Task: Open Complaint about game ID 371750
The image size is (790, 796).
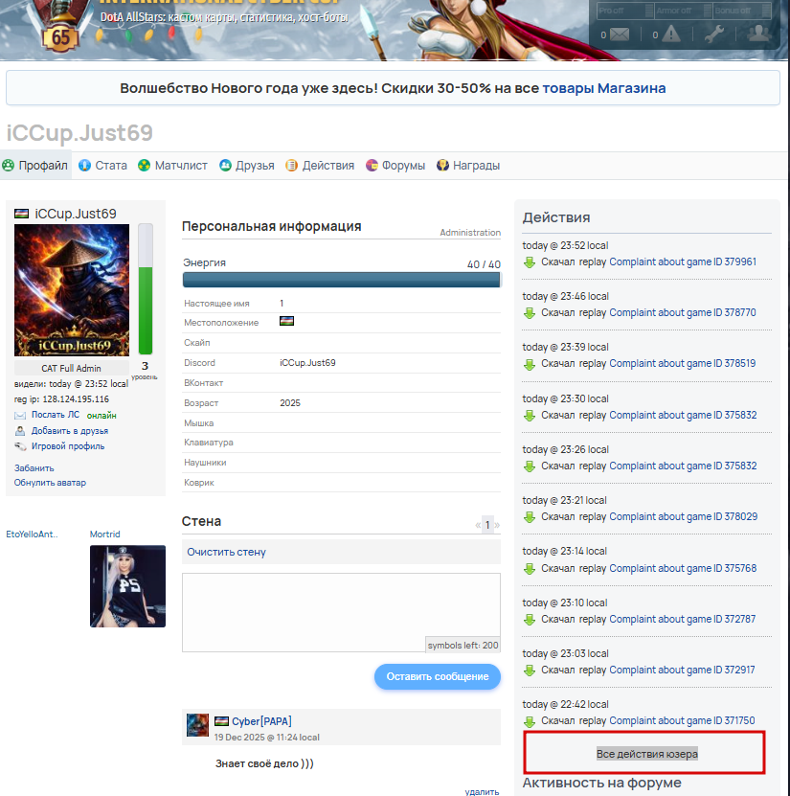Action: 682,721
